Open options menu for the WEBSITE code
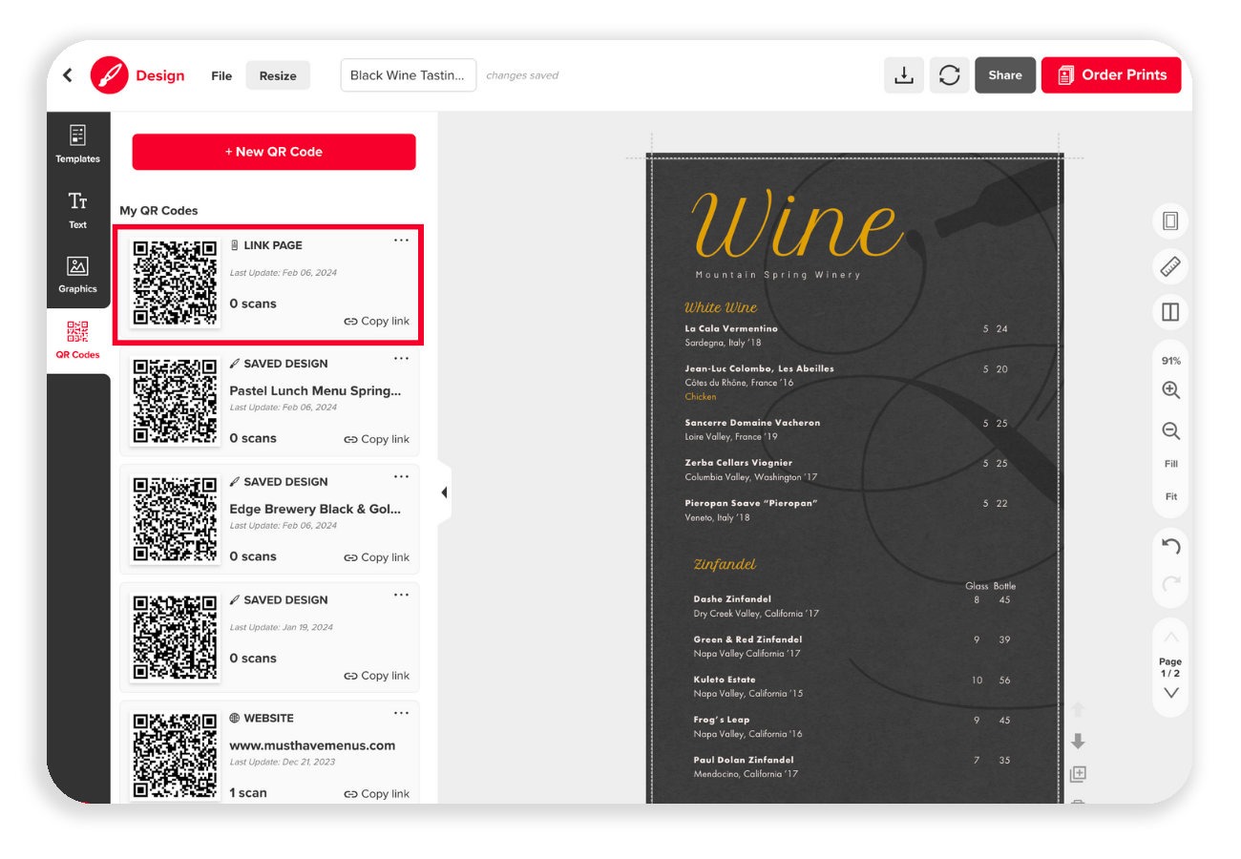 coord(402,713)
